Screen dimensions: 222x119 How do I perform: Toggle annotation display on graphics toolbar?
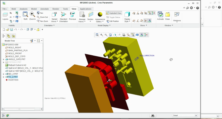tap(133, 35)
